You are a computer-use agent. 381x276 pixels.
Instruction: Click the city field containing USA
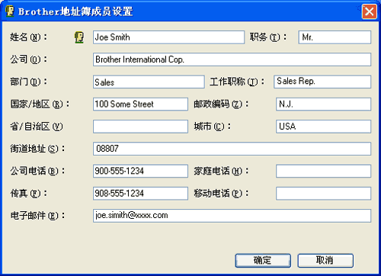click(324, 127)
